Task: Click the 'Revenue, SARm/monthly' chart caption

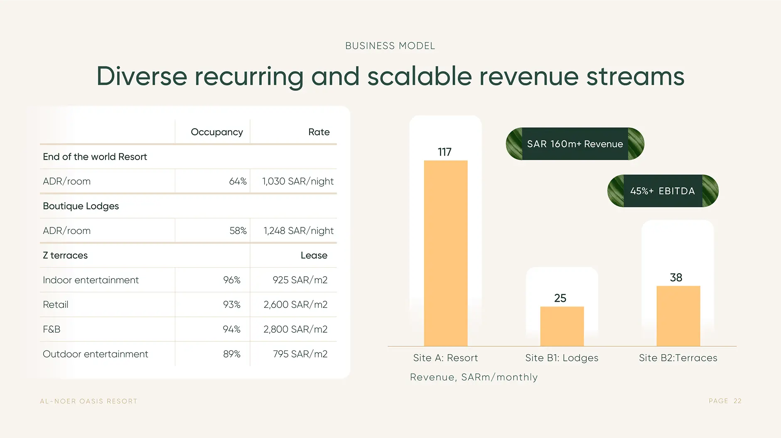Action: tap(474, 377)
